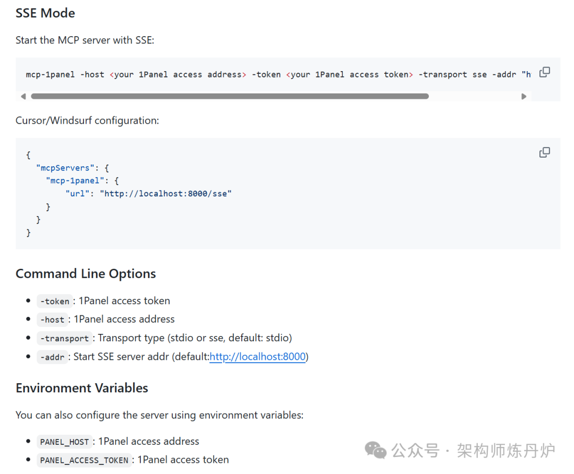Copy the SSE command code snippet

coord(544,72)
